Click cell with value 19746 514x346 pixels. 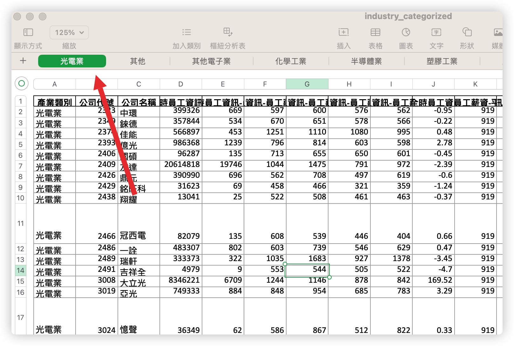(223, 166)
